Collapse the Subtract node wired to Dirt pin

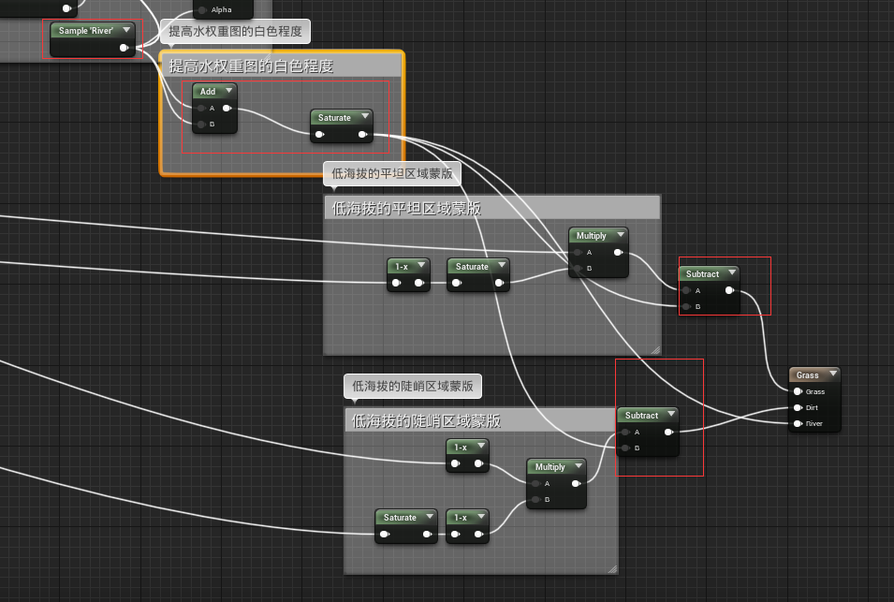(x=671, y=414)
